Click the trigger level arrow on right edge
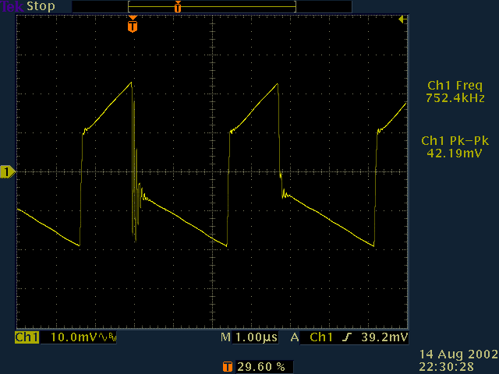 pos(402,19)
